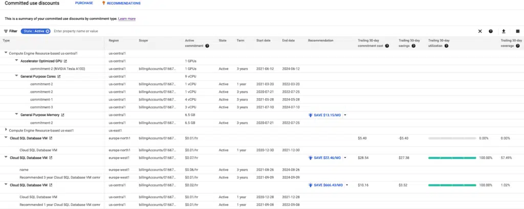Show help for Trailing 30-day savings
Viewport: 524px width, 209px height.
coord(413,46)
